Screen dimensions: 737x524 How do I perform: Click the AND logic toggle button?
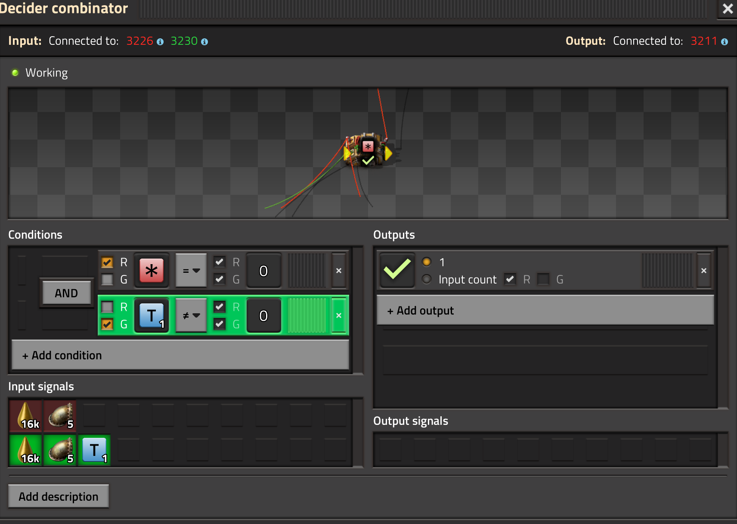point(66,293)
